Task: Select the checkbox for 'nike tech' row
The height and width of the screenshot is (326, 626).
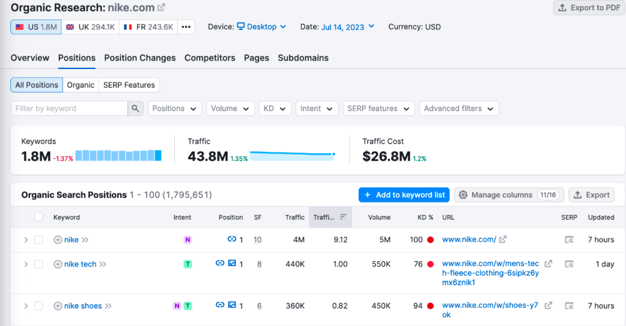Action: [39, 264]
